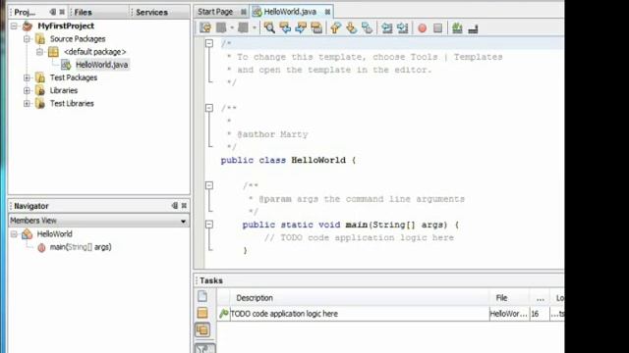Show tasks for all opened projects
Viewport: 629px width, 353px height.
coord(202,329)
